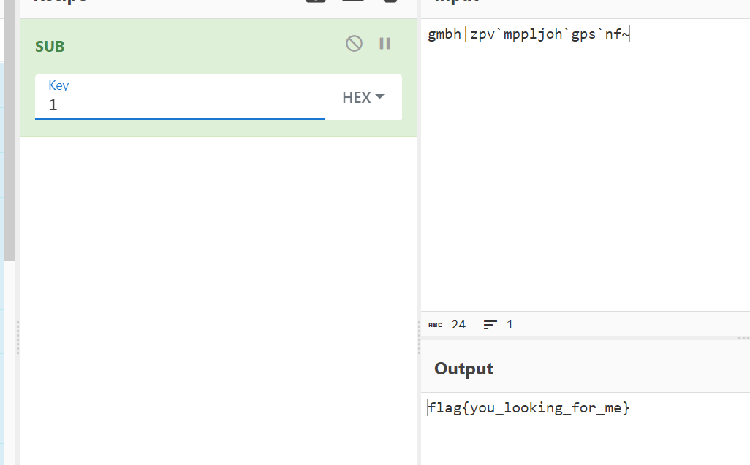Click the Output panel heading

(463, 369)
